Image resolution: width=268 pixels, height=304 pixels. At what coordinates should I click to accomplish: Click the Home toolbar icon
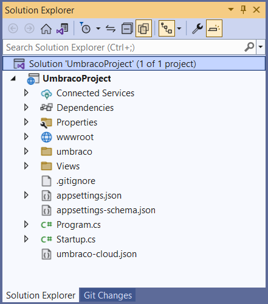46,29
